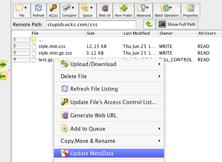Sort by the File column header

coord(58,33)
